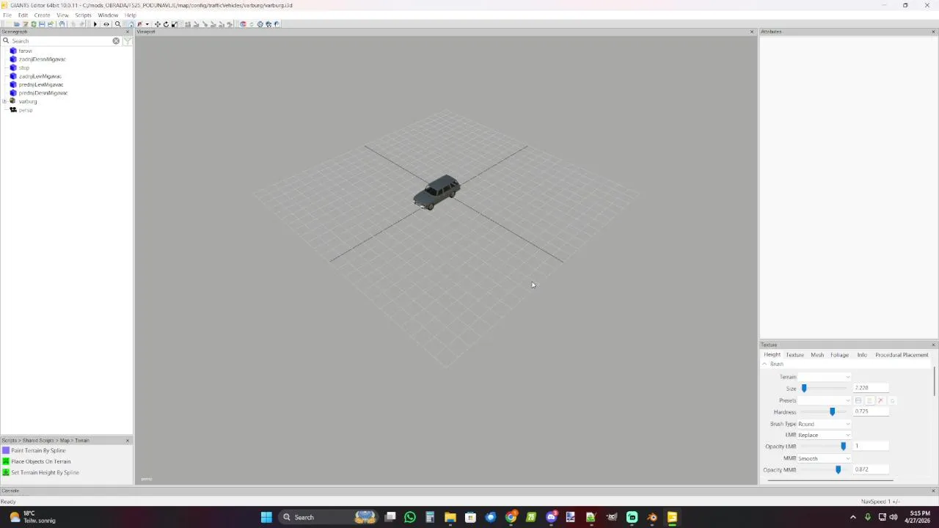Run Set Terrain Height By Spline script
The image size is (939, 528).
pos(45,472)
